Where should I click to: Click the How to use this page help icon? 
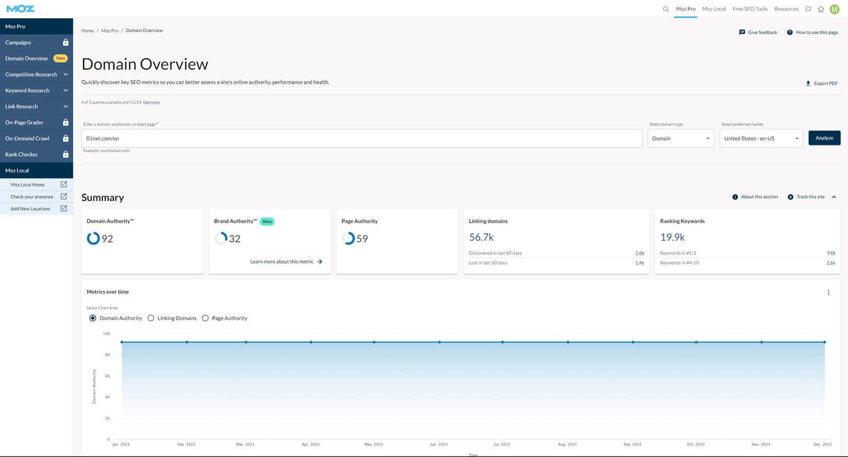click(790, 32)
